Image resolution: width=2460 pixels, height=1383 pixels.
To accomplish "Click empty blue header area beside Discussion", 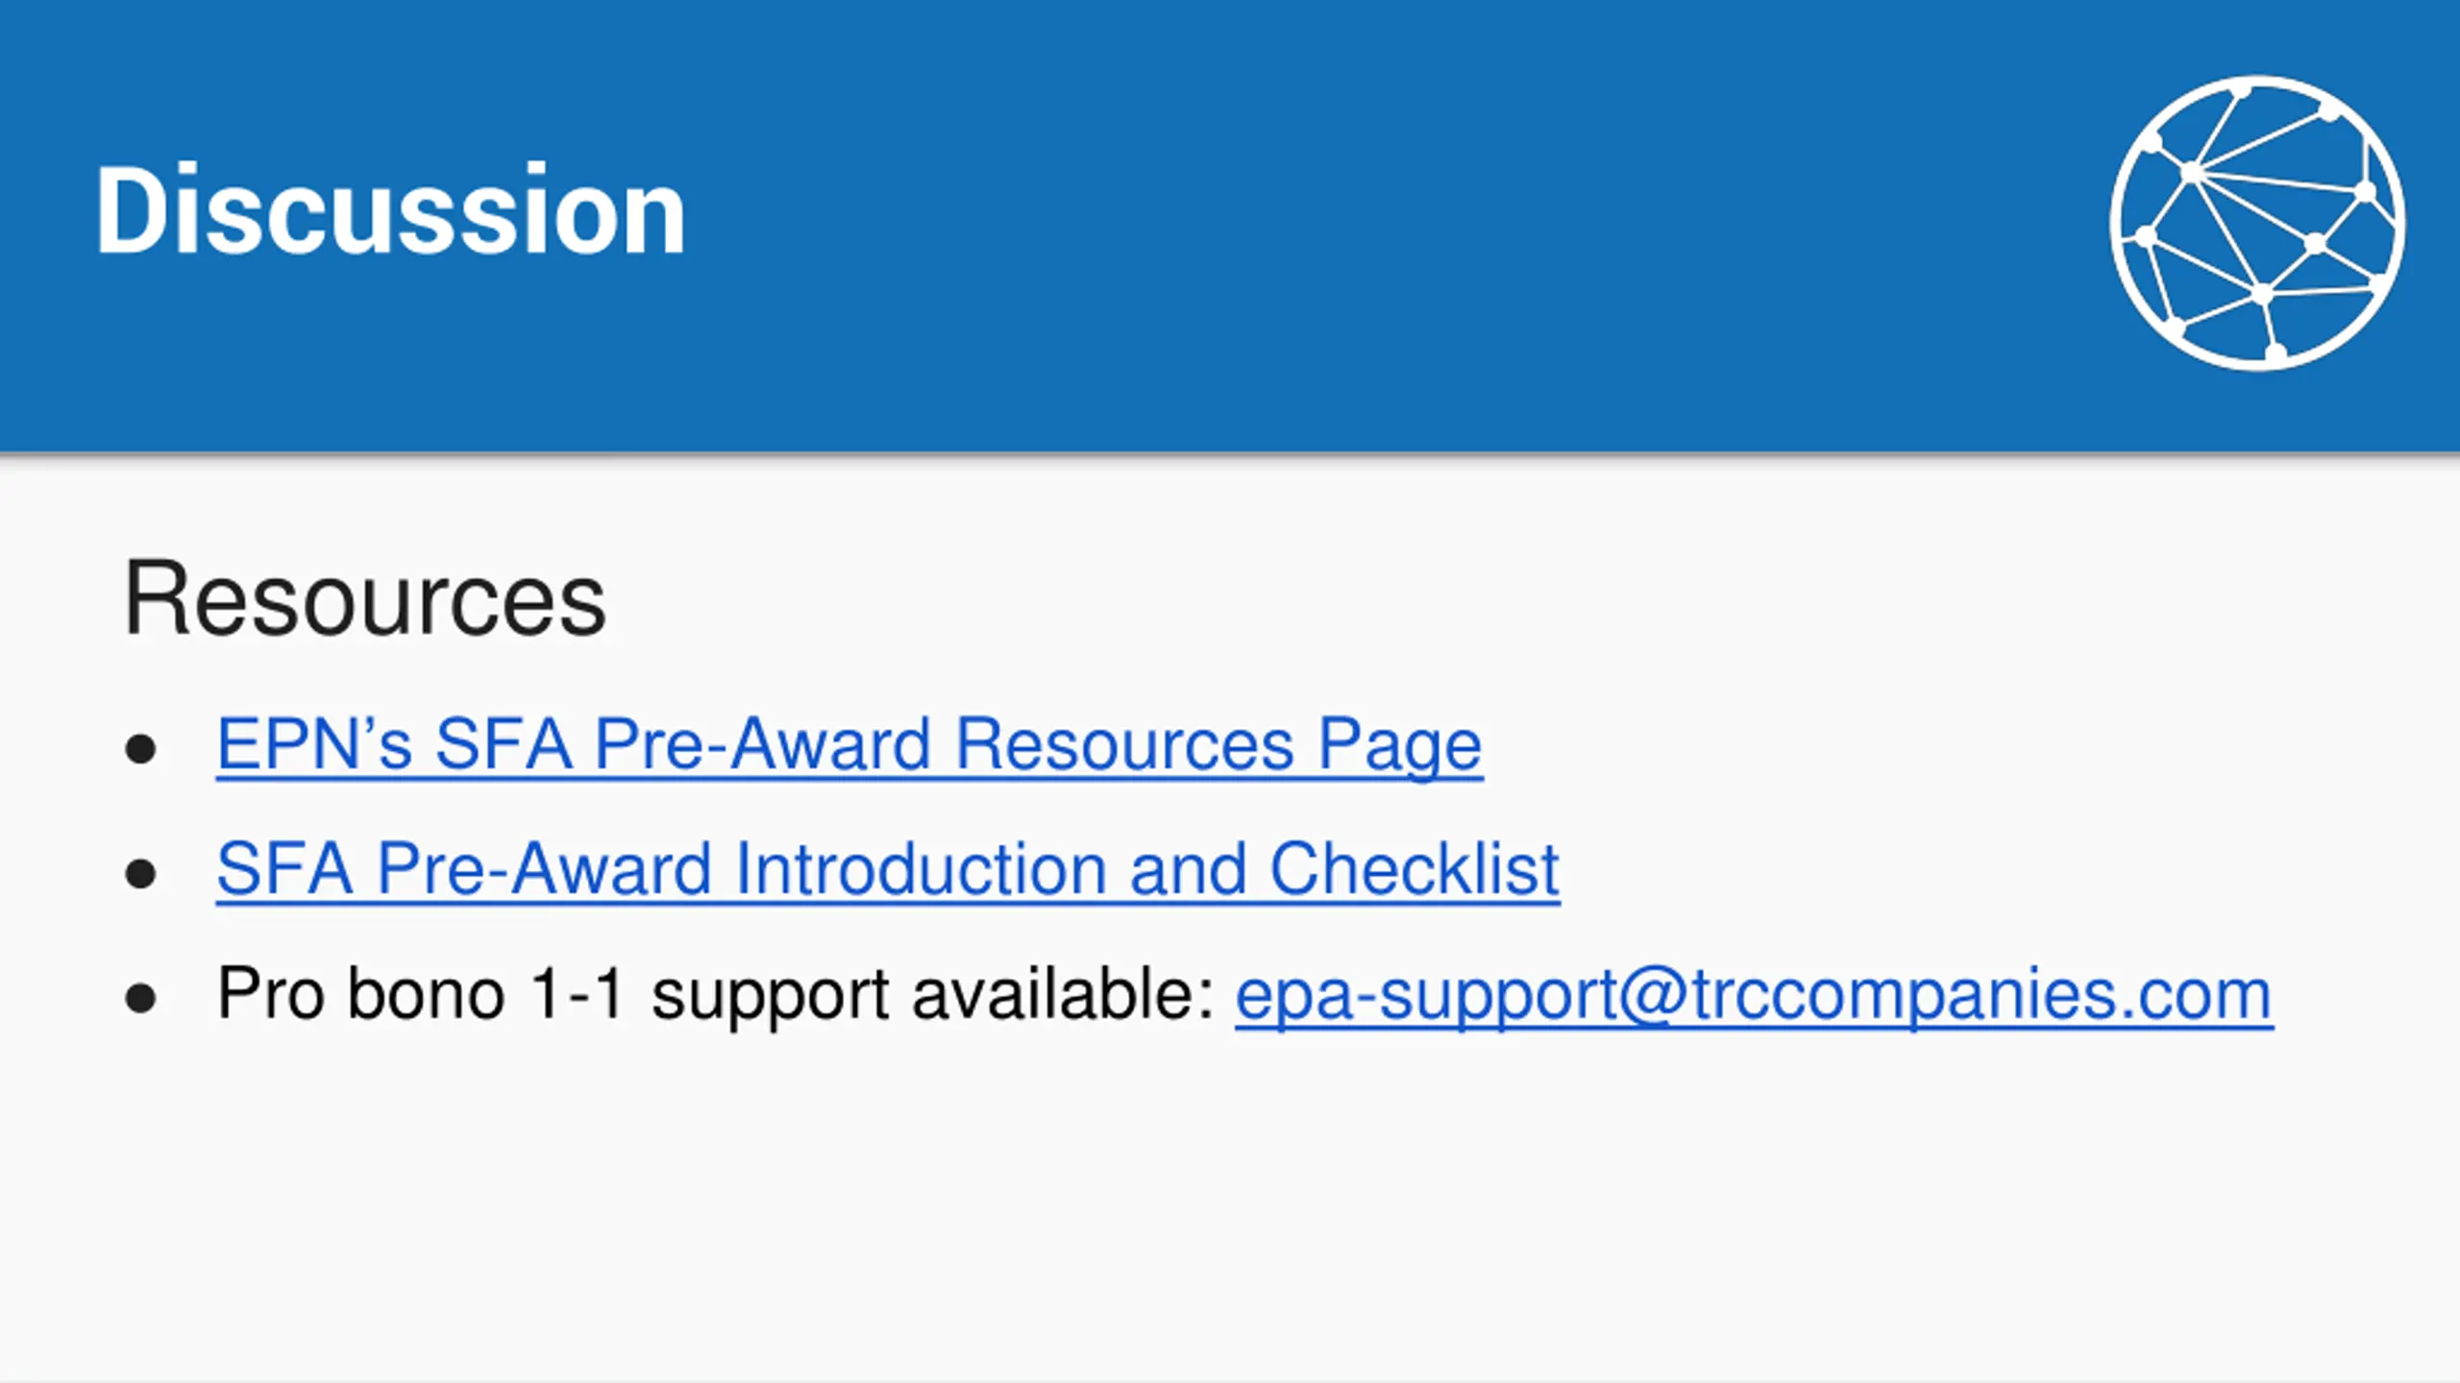I will (x=1345, y=221).
